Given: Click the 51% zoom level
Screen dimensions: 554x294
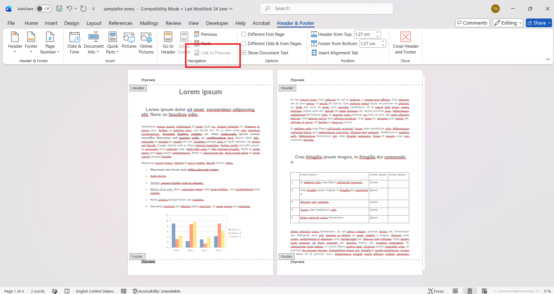Looking at the screenshot, I should point(547,291).
